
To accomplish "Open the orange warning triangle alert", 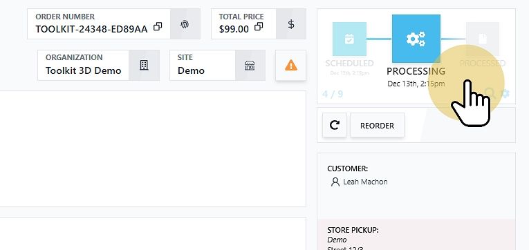I will 291,66.
